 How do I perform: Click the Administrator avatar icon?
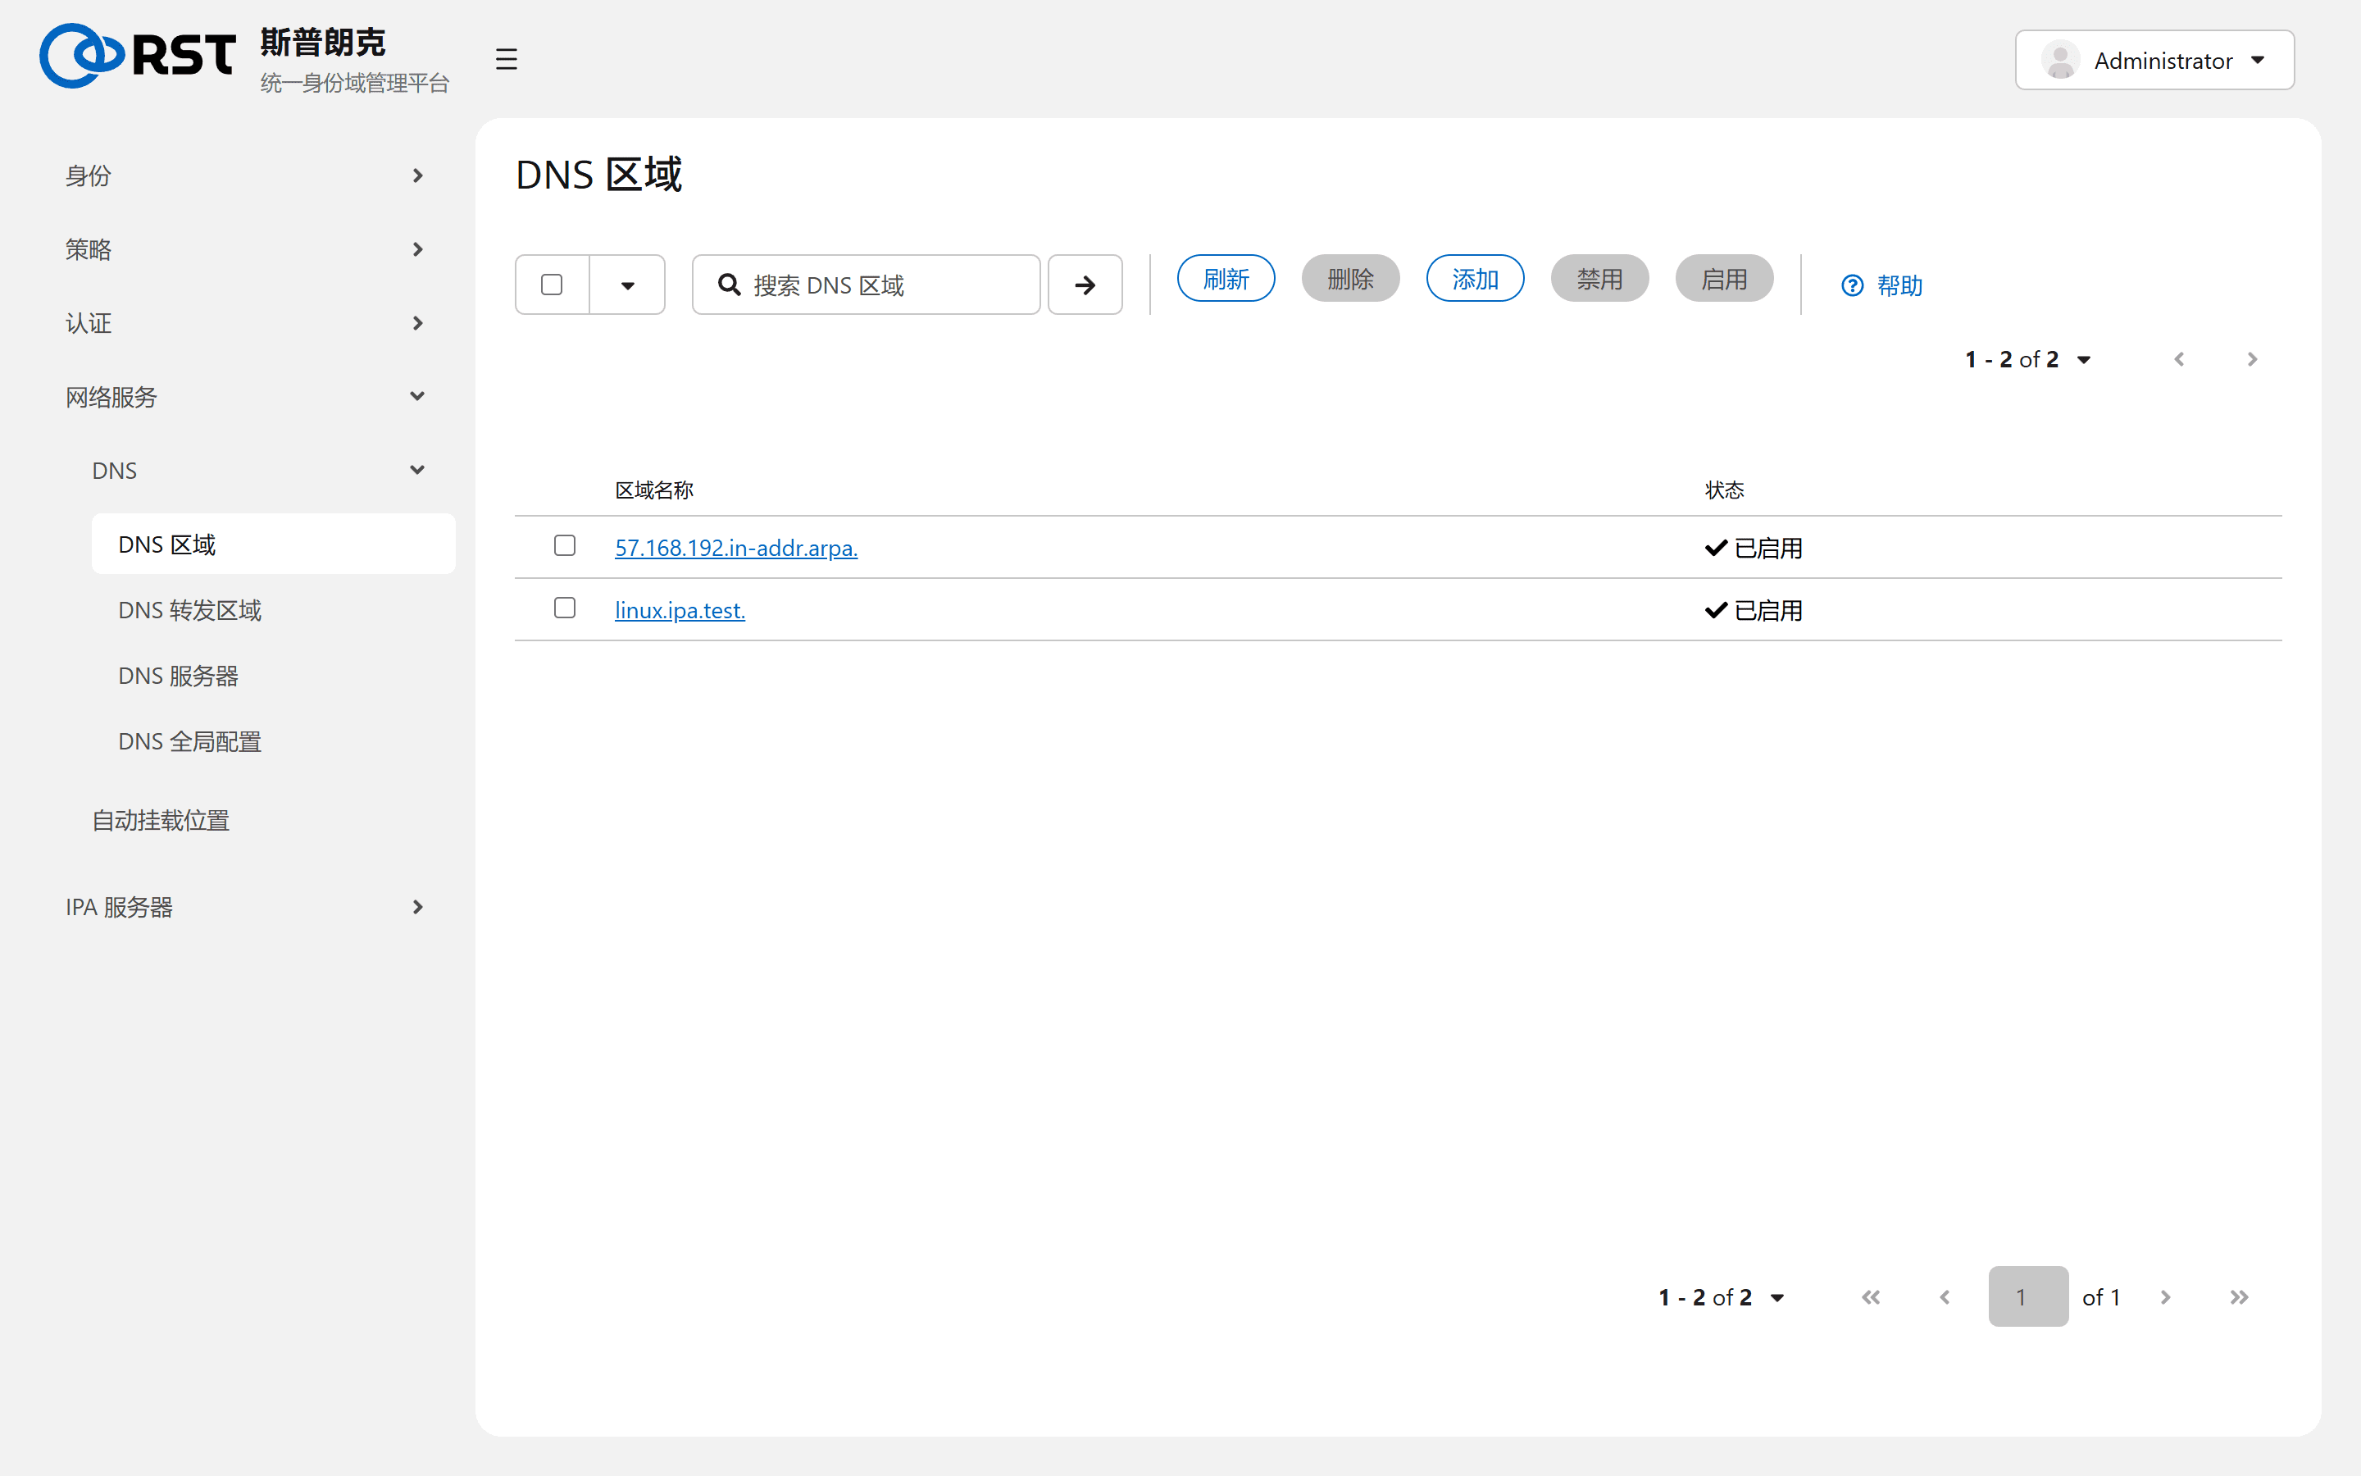pyautogui.click(x=2060, y=61)
